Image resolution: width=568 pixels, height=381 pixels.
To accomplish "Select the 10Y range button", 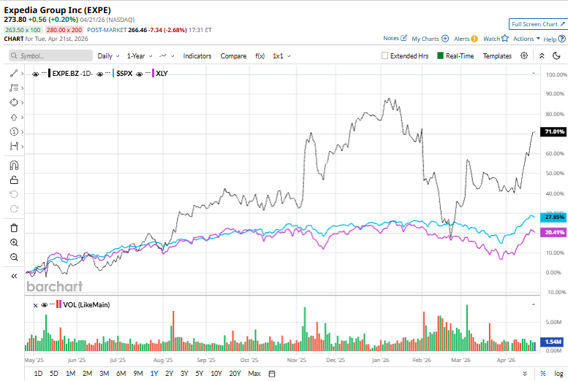I will point(216,374).
